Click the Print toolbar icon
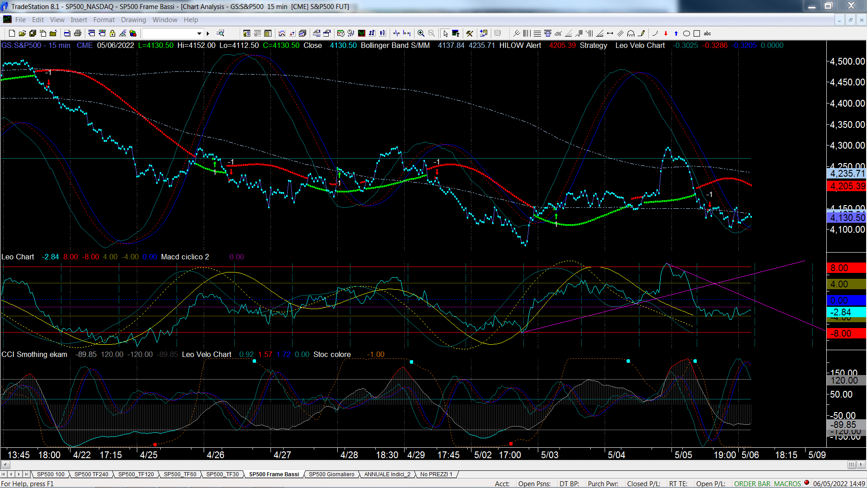The width and height of the screenshot is (867, 488). [78, 33]
